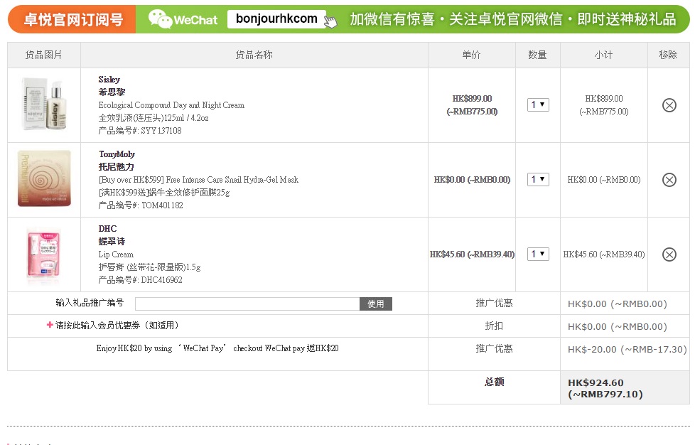Click the red plus icon for member coupon
Viewport: 695px width, 445px height.
[x=50, y=325]
